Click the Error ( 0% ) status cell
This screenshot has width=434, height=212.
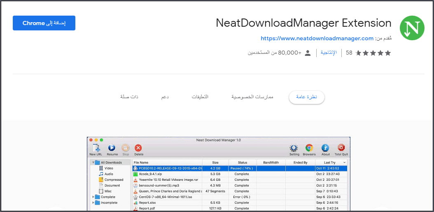coord(242,197)
